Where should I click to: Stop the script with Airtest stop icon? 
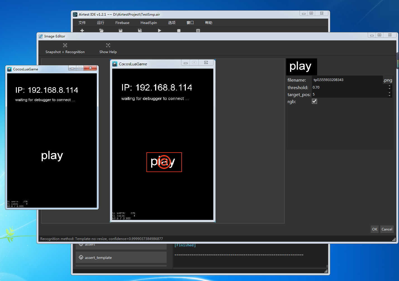179,30
